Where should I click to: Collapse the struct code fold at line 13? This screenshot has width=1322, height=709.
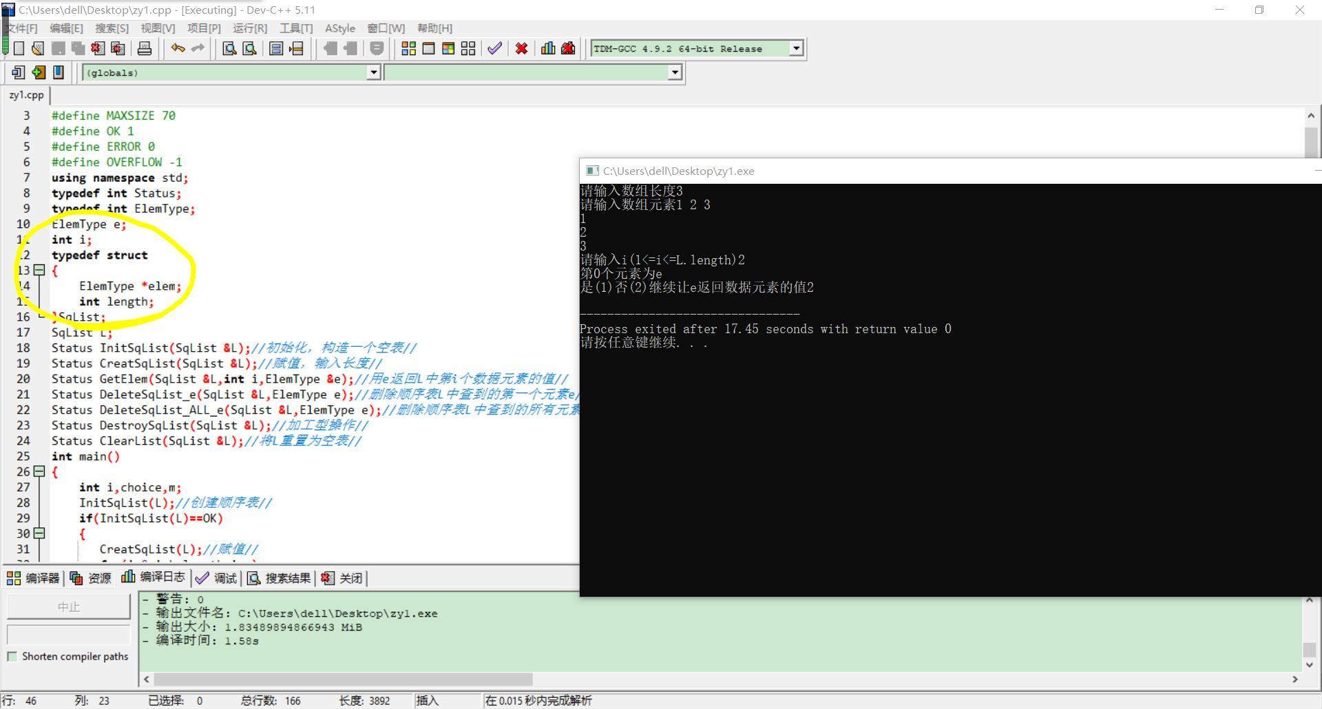pos(39,271)
